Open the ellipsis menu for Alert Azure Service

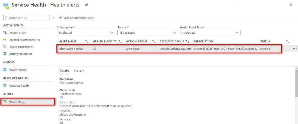[295, 48]
